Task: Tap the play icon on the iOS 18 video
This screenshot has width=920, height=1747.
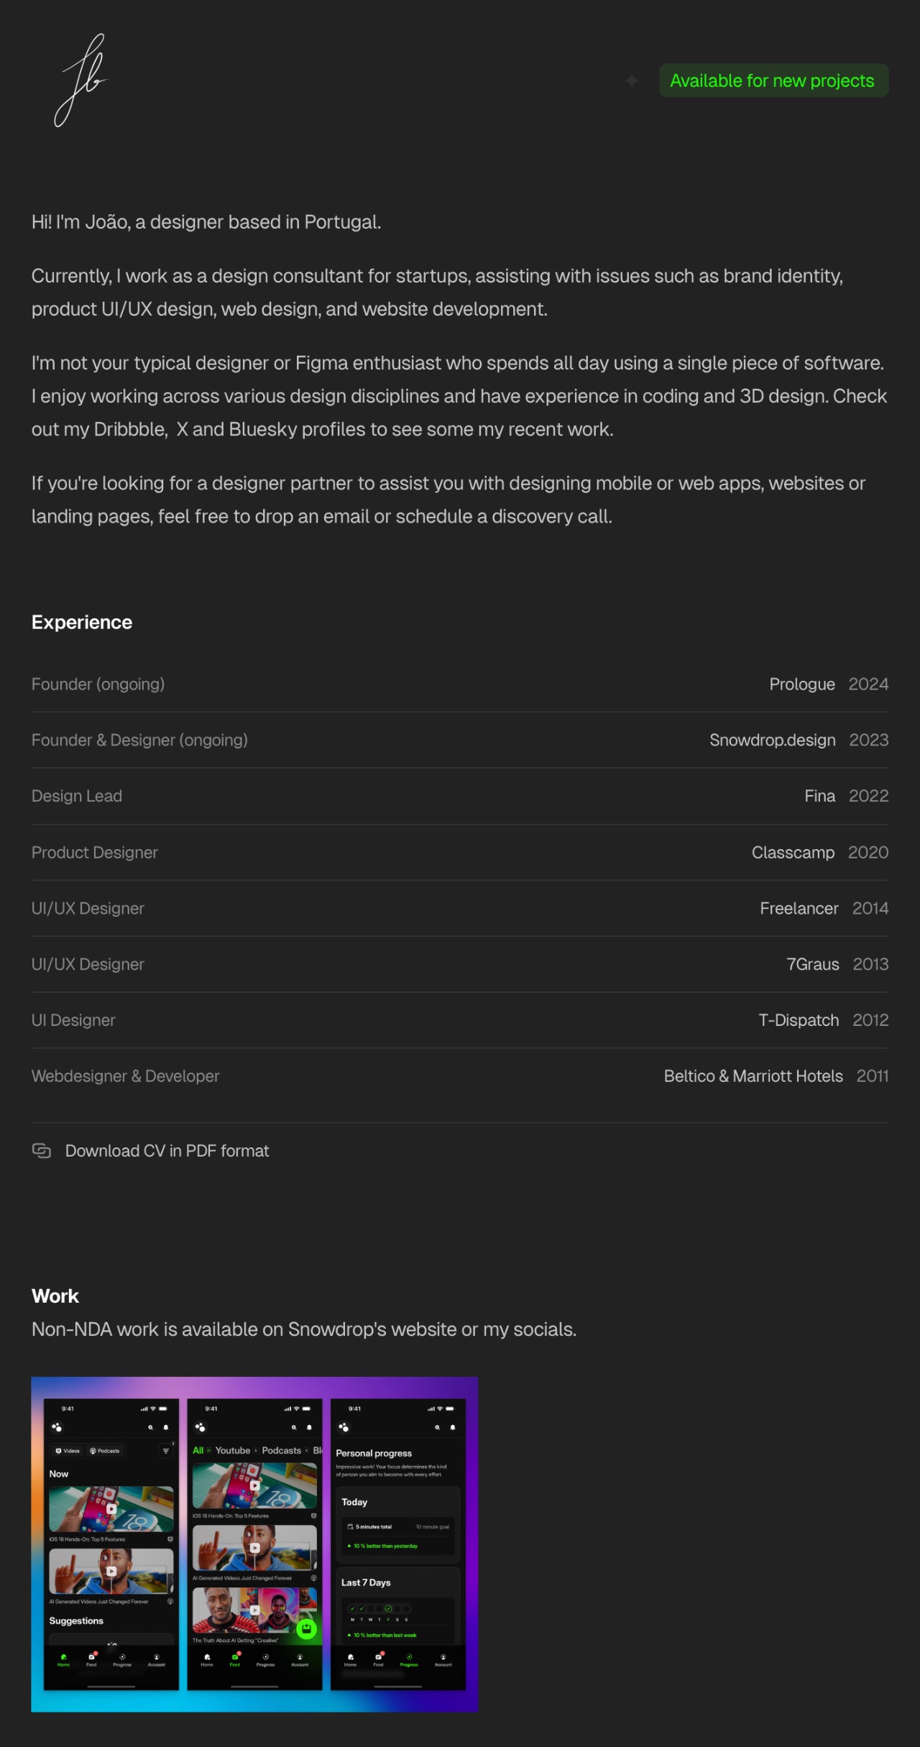Action: click(111, 1509)
